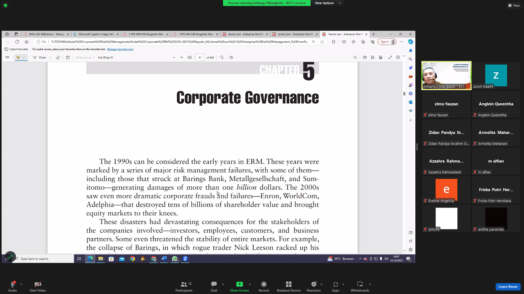This screenshot has width=524, height=294.
Task: Toggle split screen icon in Edge
Action: [x=344, y=42]
